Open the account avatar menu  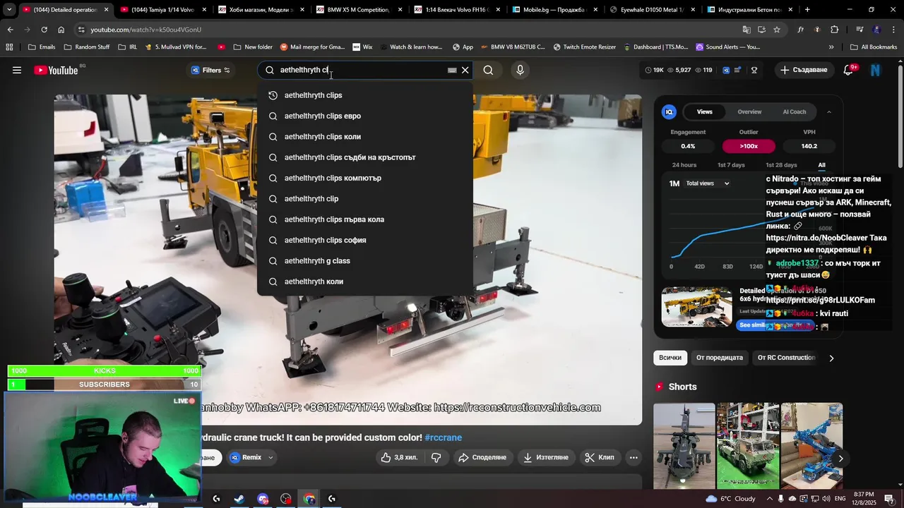pyautogui.click(x=876, y=70)
